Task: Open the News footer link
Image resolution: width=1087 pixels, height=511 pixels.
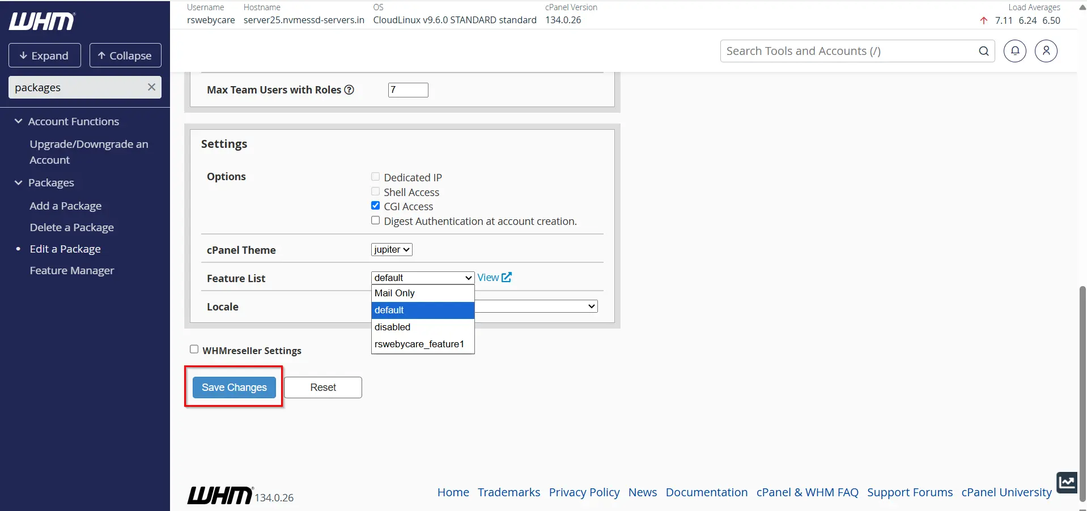Action: point(643,492)
